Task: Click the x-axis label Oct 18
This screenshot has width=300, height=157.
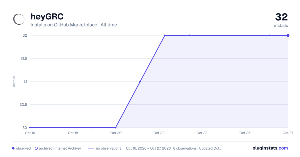Action: pyautogui.click(x=73, y=133)
